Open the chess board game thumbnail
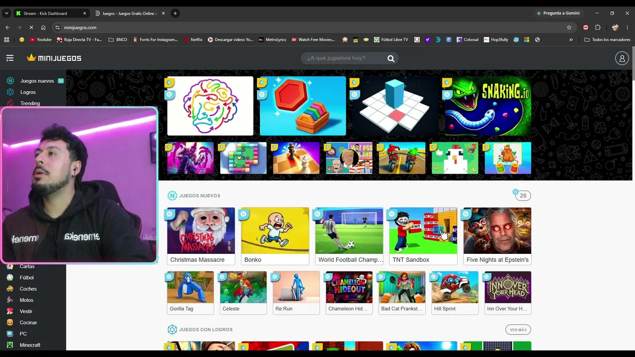This screenshot has width=635, height=357. [296, 158]
